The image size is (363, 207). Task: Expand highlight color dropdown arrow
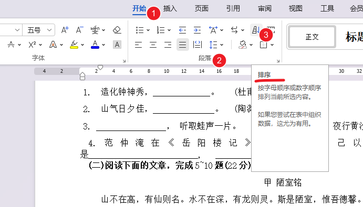click(x=82, y=45)
